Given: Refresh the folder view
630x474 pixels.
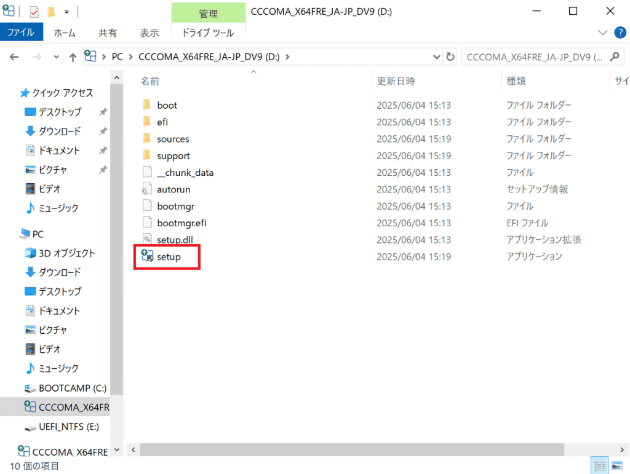Looking at the screenshot, I should tap(450, 57).
